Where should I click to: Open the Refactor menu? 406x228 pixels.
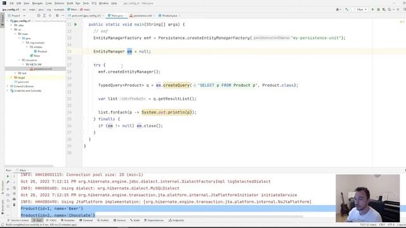tap(59, 3)
